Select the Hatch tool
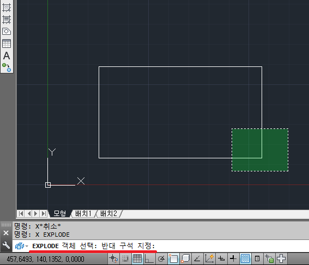Image resolution: width=309 pixels, height=265 pixels. tap(7, 8)
